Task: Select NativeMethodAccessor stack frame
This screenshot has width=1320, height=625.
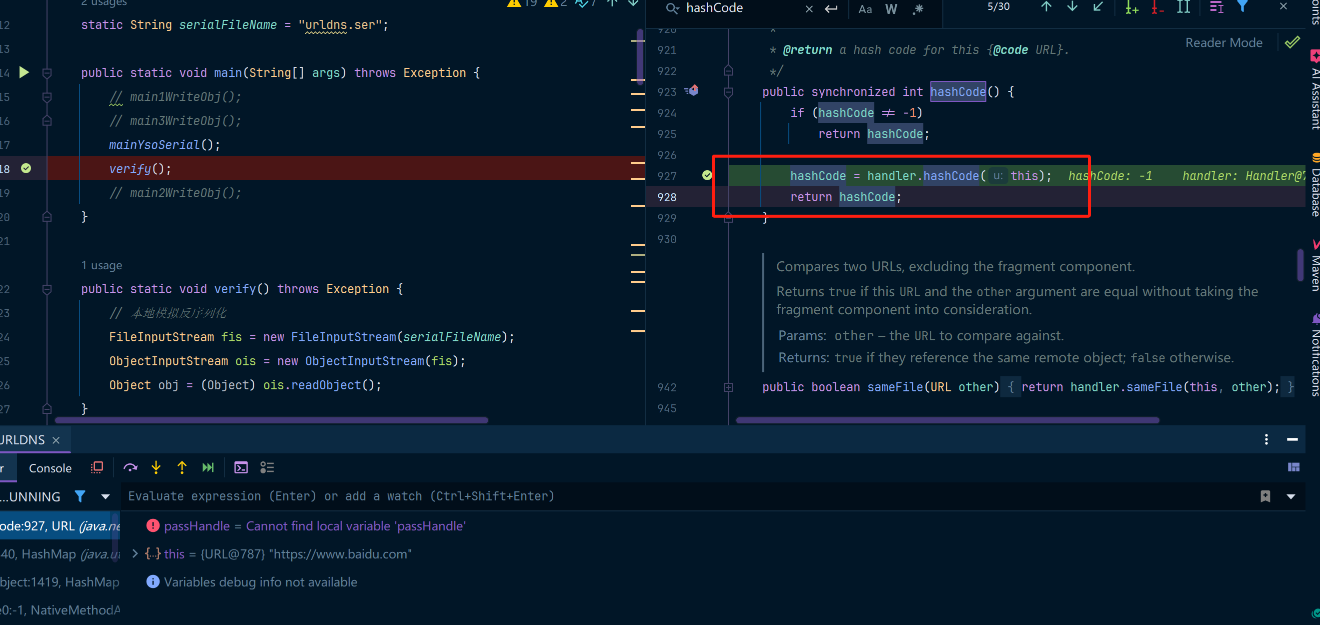Action: pyautogui.click(x=60, y=610)
